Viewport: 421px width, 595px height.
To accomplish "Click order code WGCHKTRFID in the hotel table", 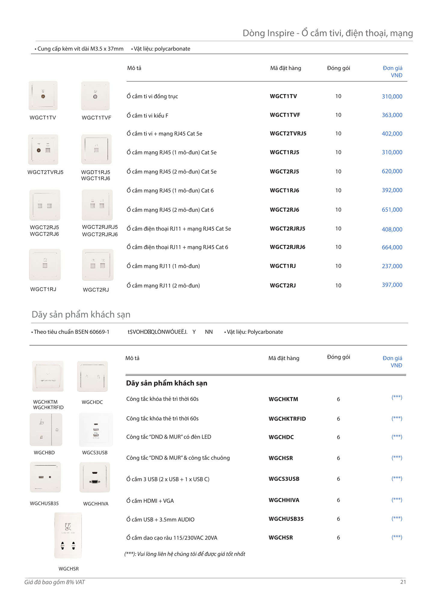I will click(x=287, y=419).
